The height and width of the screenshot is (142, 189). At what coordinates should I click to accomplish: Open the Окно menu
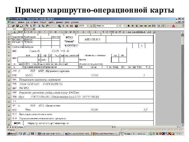pyautogui.click(x=67, y=22)
